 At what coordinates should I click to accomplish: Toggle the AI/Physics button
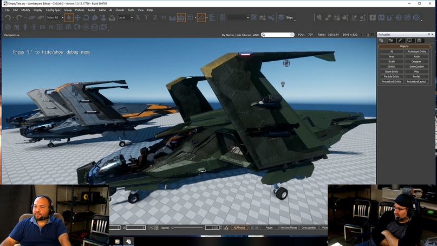(x=239, y=228)
